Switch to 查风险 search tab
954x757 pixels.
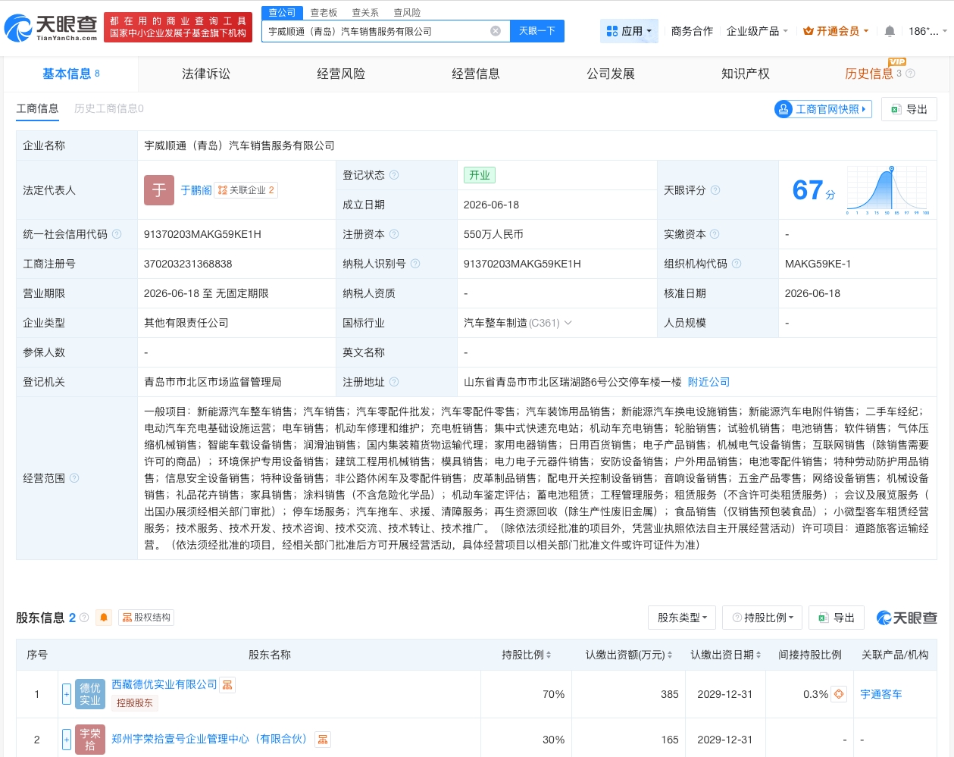coord(407,13)
